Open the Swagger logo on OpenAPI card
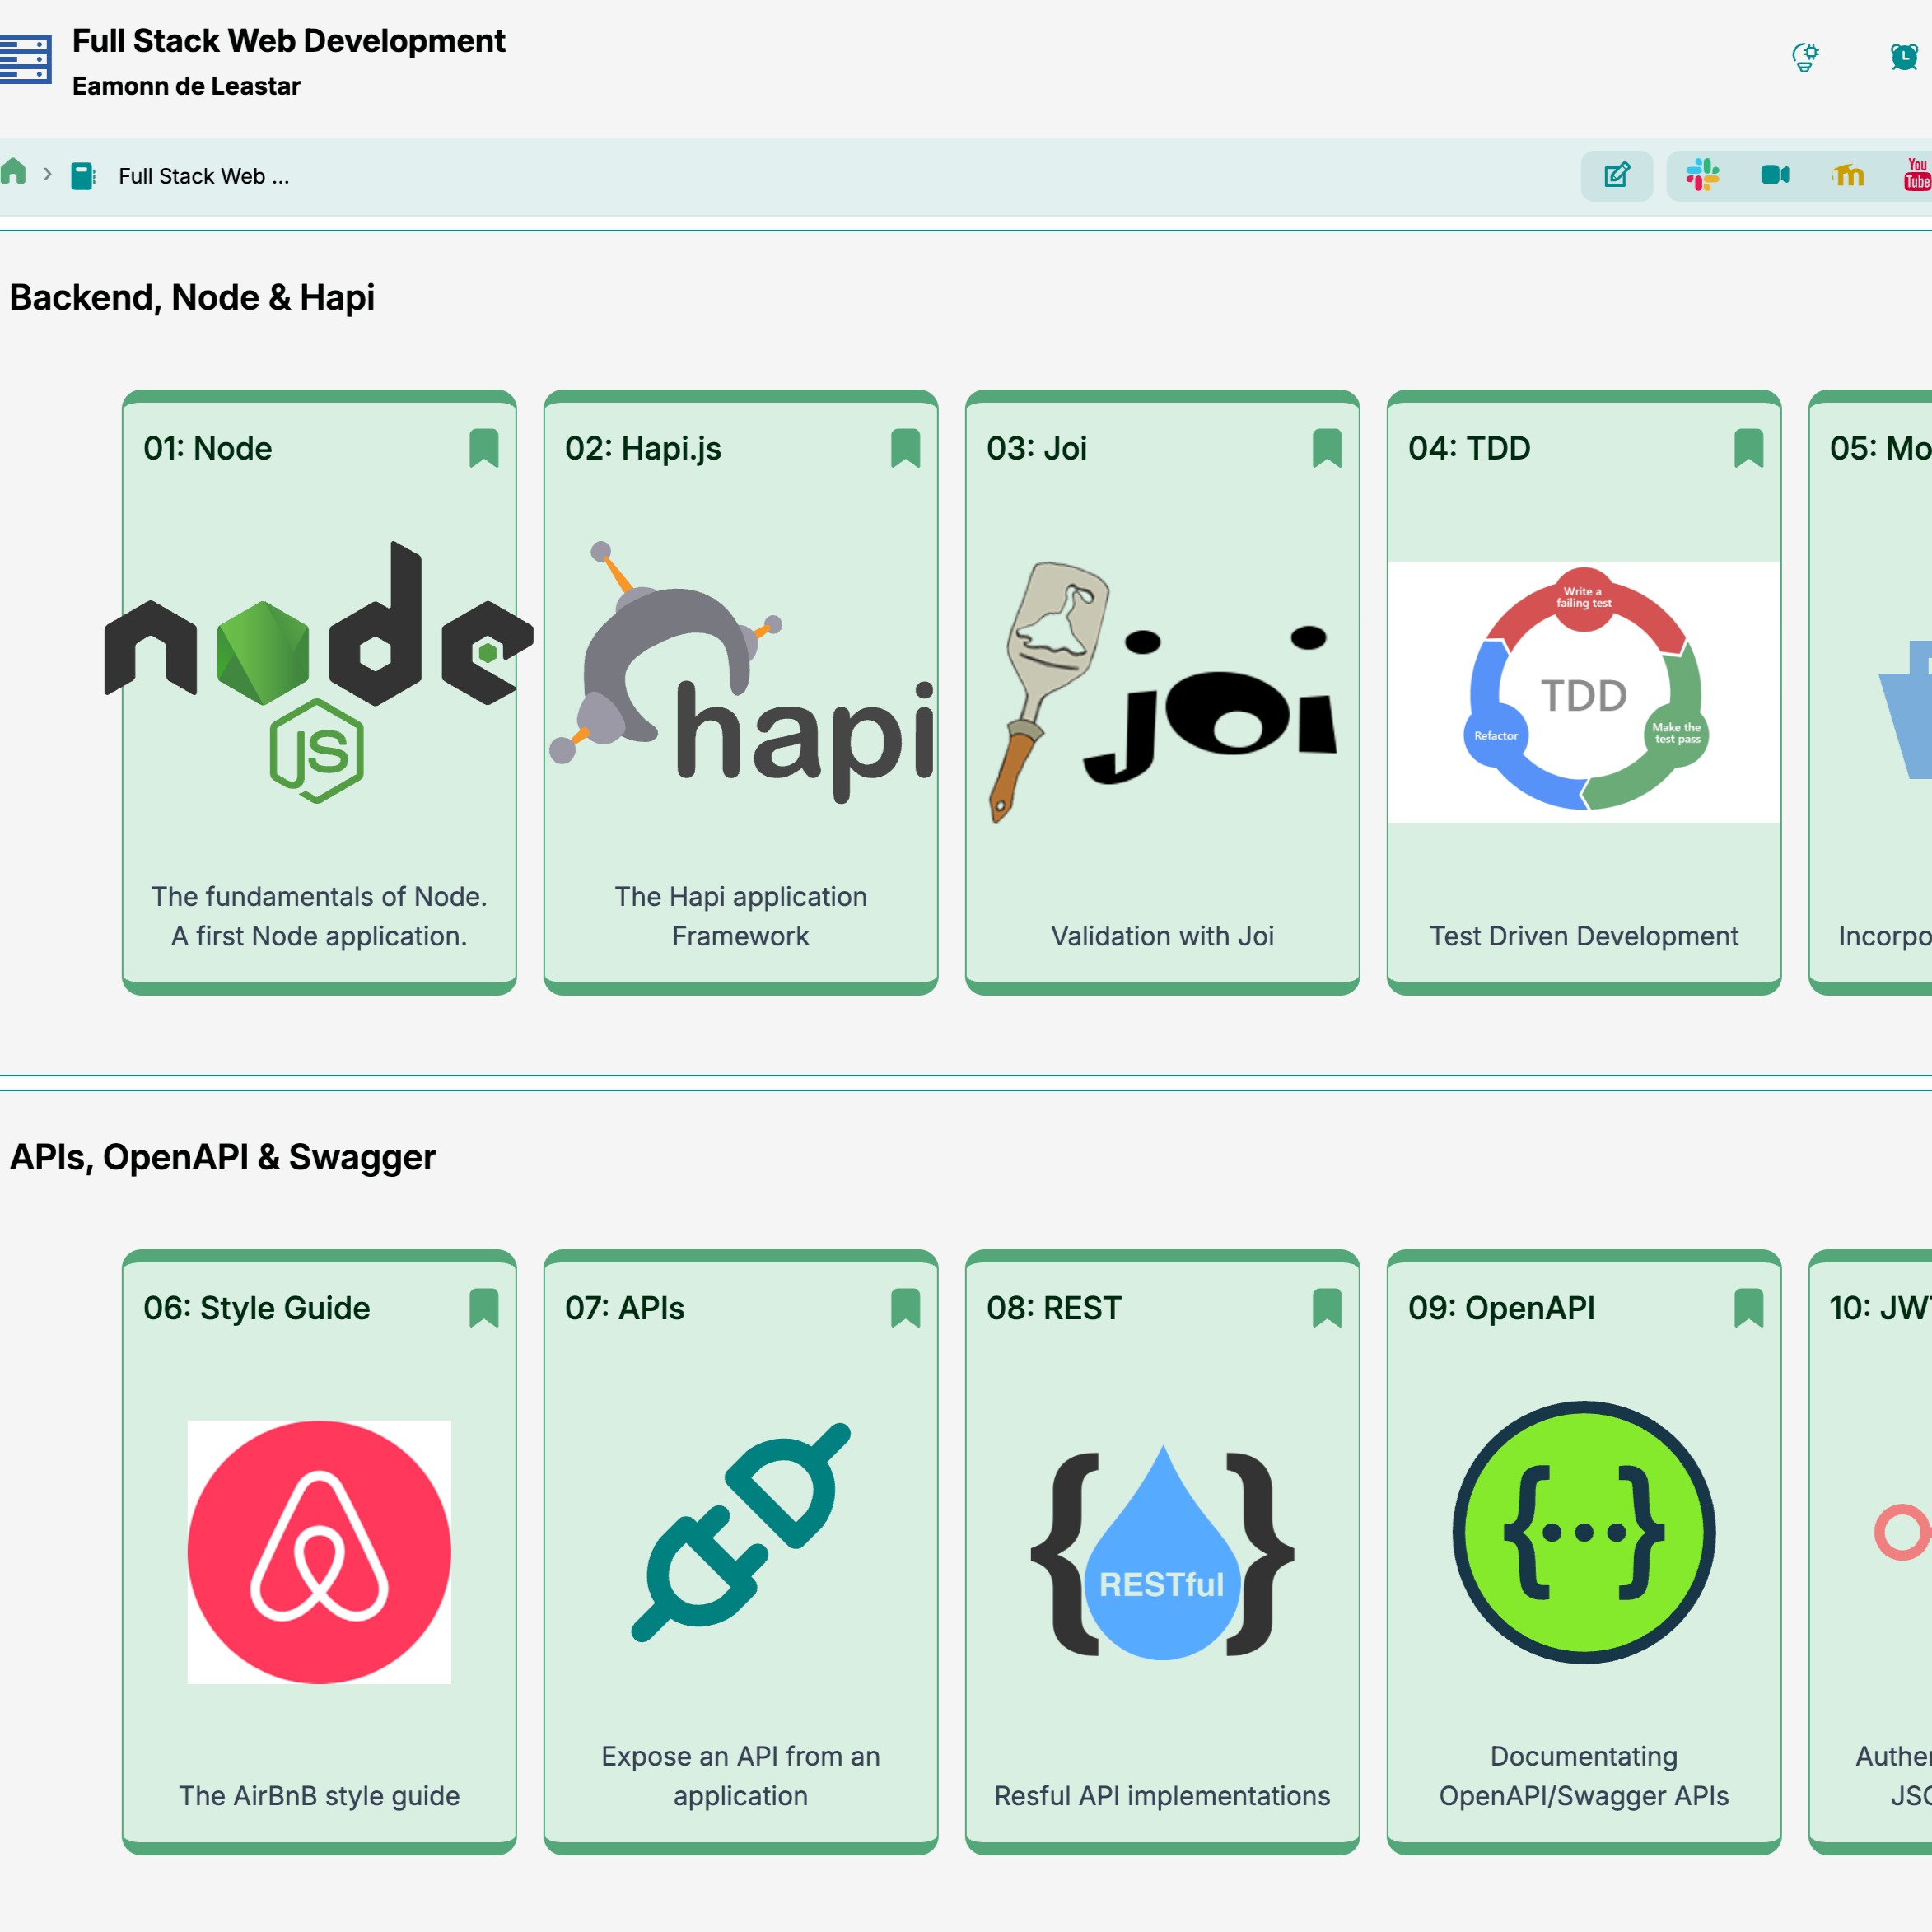The height and width of the screenshot is (1932, 1932). click(x=1584, y=1532)
